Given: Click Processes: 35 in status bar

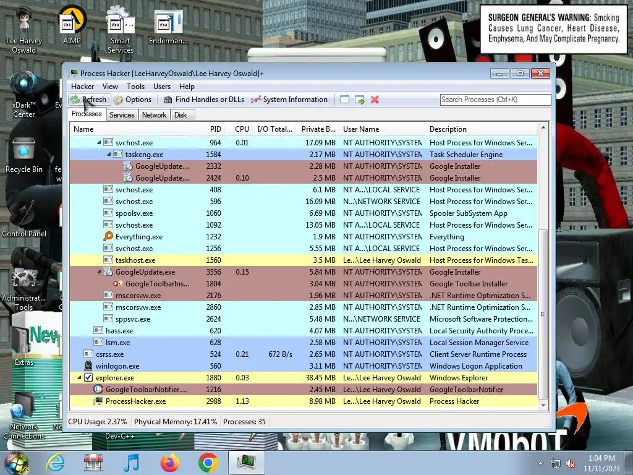Looking at the screenshot, I should [244, 422].
